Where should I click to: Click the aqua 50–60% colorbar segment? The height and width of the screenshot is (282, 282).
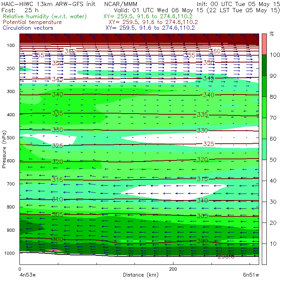(x=264, y=149)
